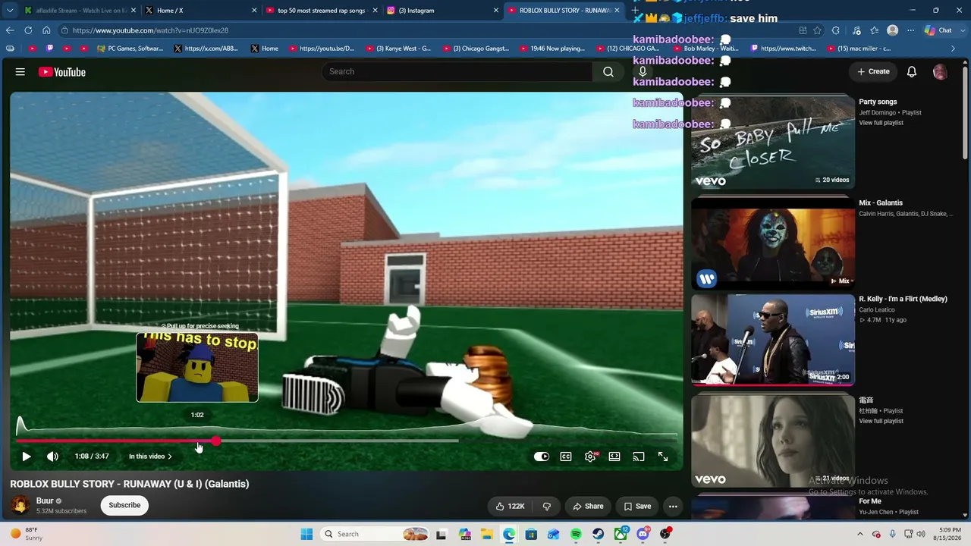Start voice search with the microphone
Image resolution: width=971 pixels, height=546 pixels.
point(643,71)
